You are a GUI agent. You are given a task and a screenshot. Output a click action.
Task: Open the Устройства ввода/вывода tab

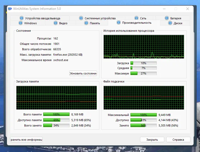(x=40, y=18)
